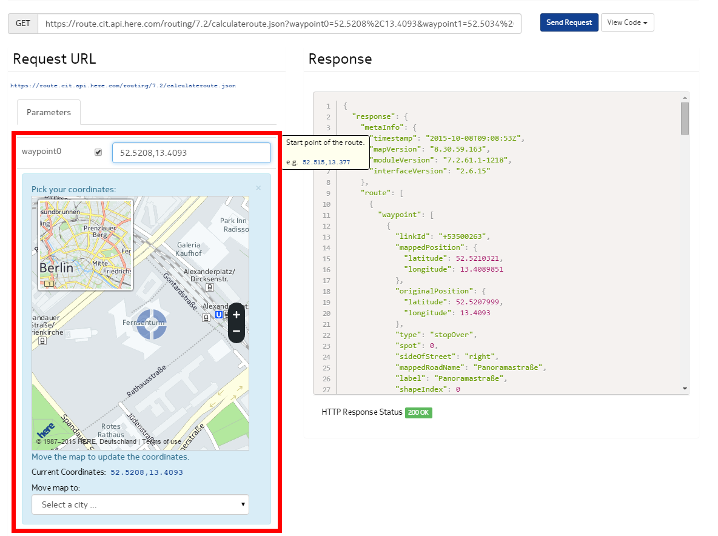Click the GET method label

tap(23, 24)
